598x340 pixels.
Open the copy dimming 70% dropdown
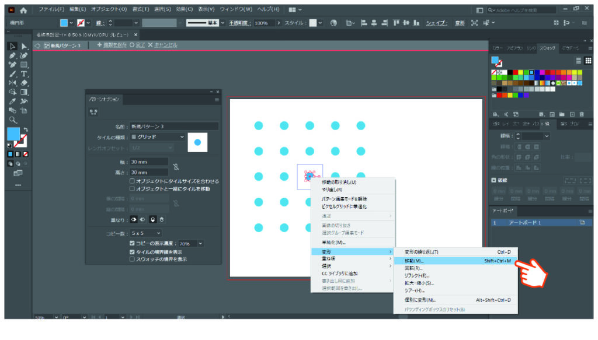click(x=200, y=244)
